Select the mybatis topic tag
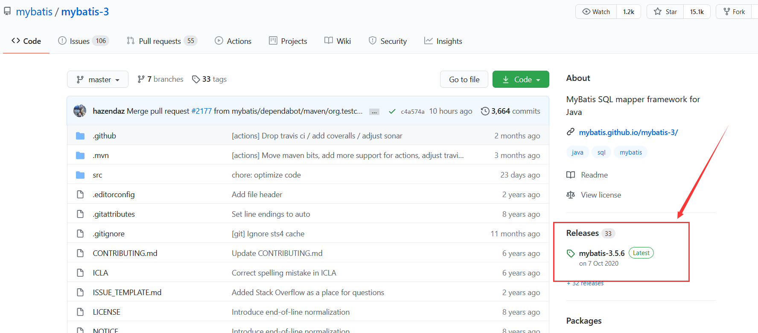Viewport: 758px width, 333px height. 631,152
